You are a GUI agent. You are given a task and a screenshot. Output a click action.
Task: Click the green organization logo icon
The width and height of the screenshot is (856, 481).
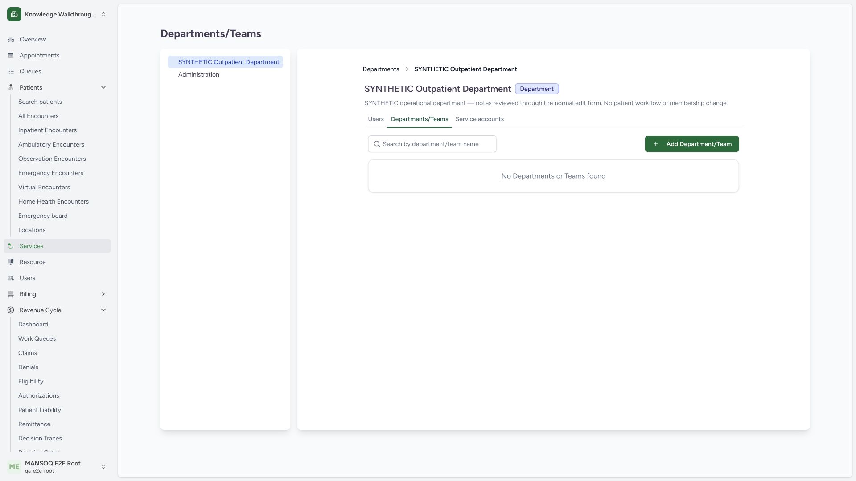[14, 14]
